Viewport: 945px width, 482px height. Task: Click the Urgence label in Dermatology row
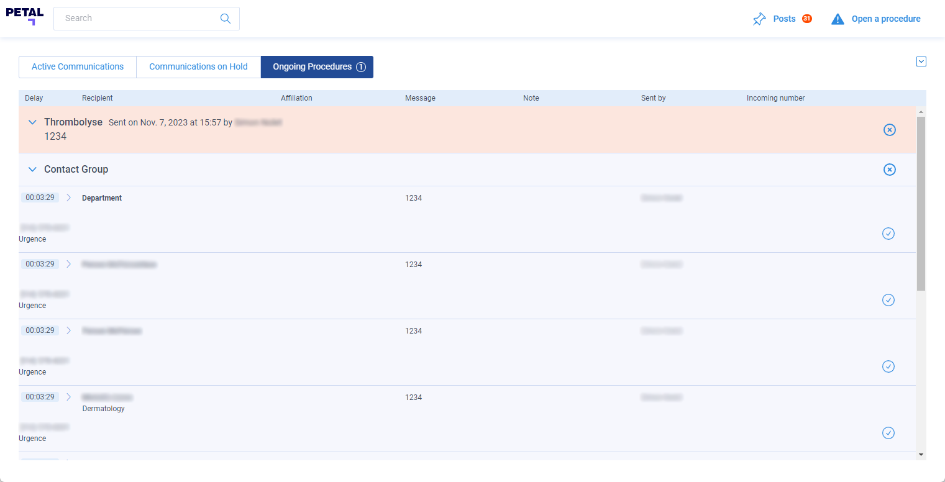coord(32,439)
